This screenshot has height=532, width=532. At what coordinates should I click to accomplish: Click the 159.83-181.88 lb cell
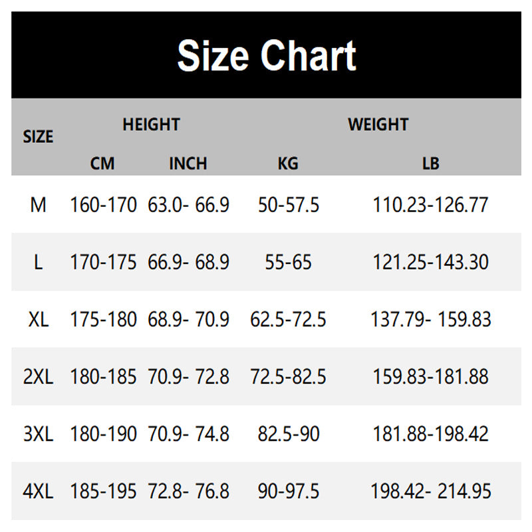pyautogui.click(x=430, y=377)
